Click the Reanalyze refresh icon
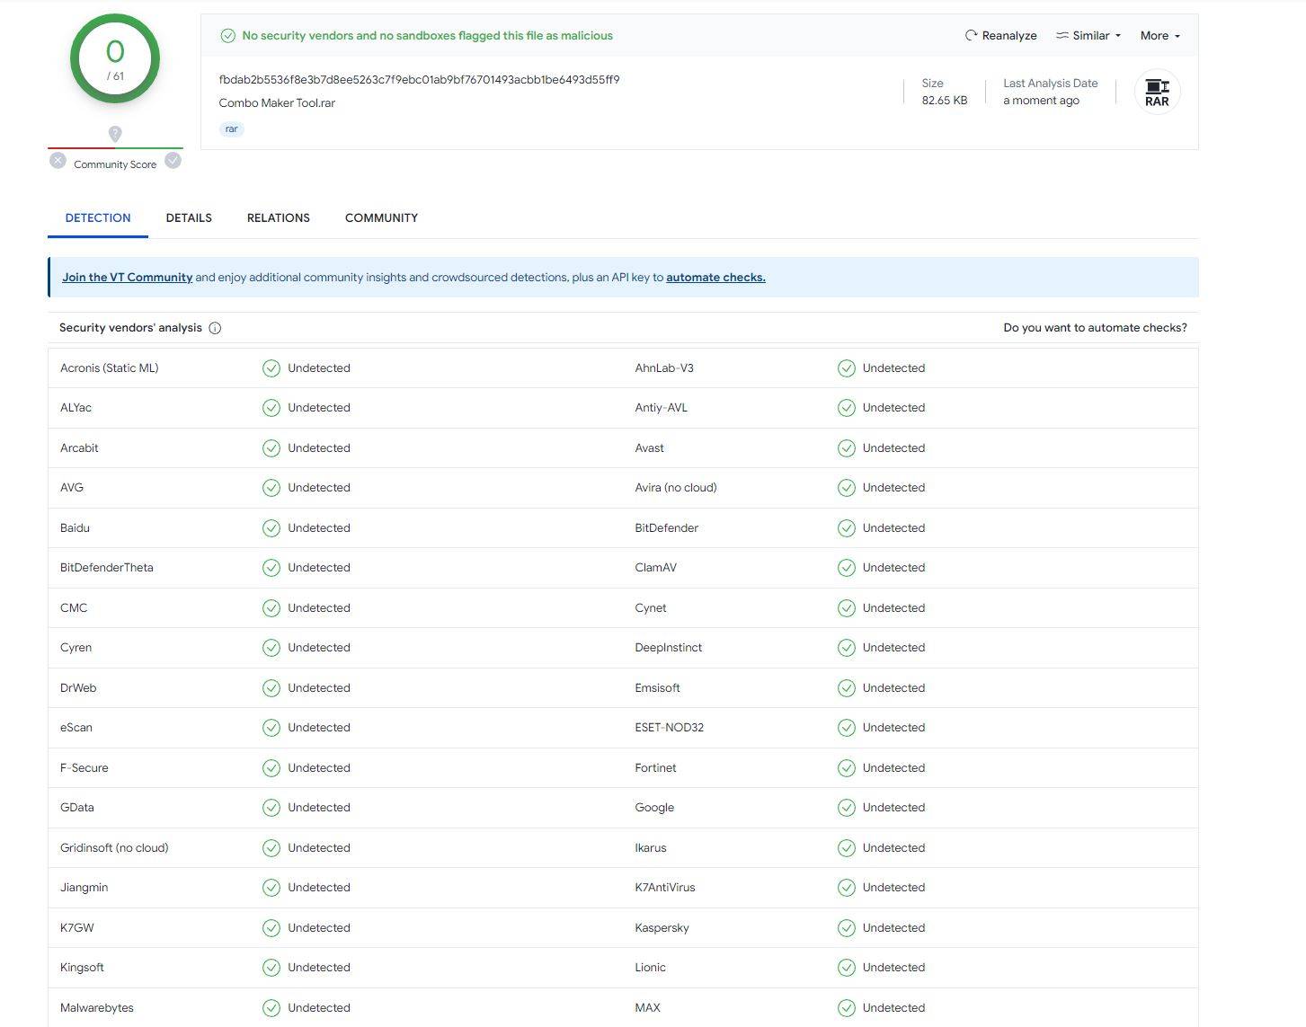 (x=971, y=36)
